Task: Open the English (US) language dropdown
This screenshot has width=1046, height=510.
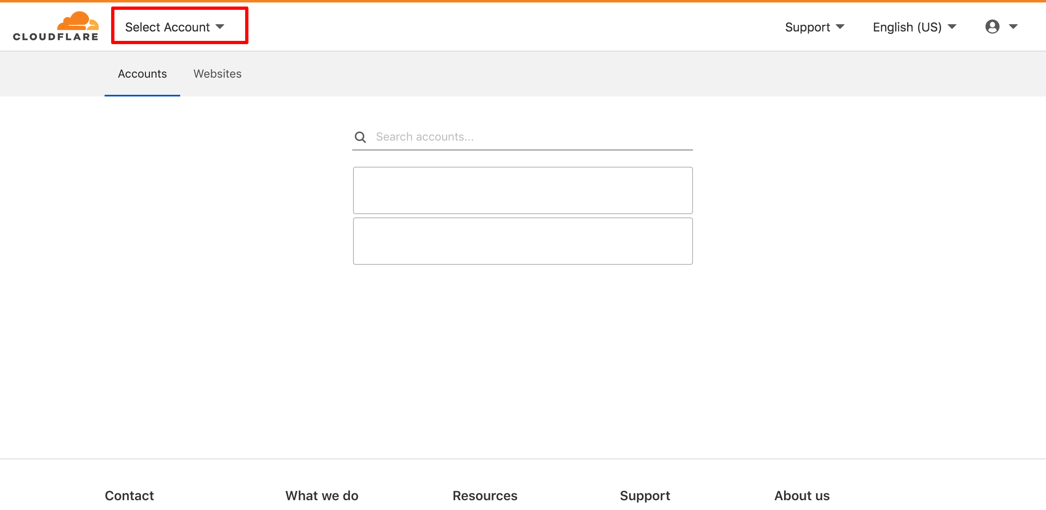Action: point(914,27)
